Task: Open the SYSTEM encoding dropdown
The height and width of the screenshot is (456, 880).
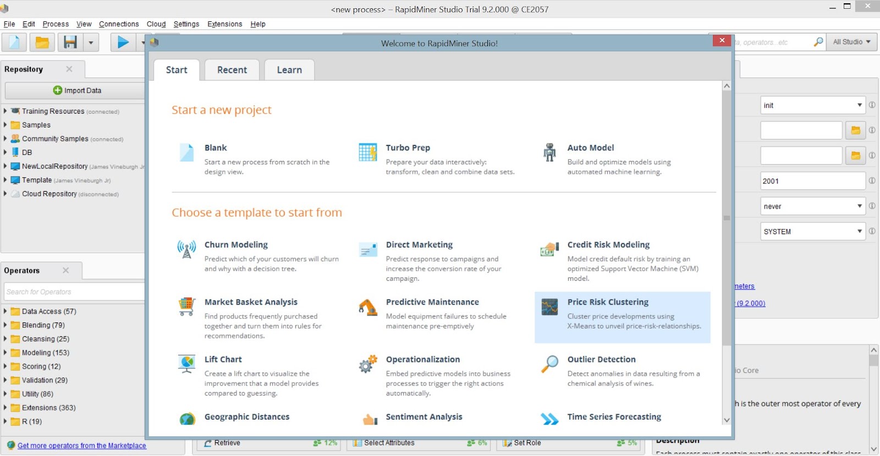Action: tap(859, 231)
